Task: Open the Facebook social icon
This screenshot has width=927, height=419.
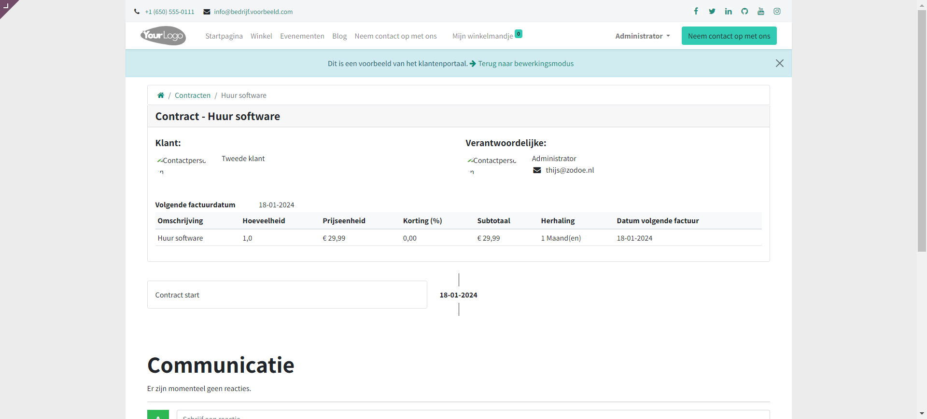Action: click(x=696, y=11)
